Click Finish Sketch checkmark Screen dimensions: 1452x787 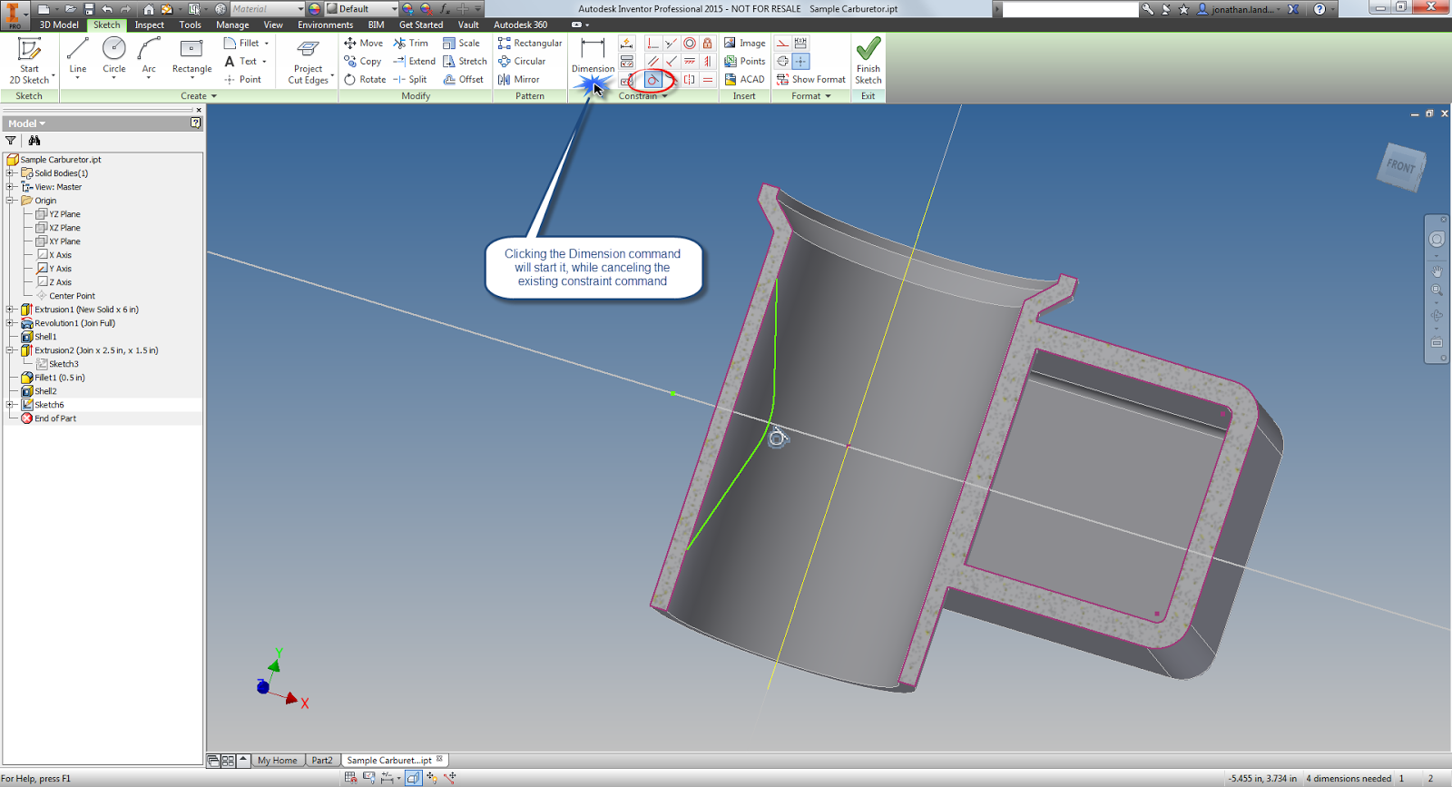click(x=868, y=60)
